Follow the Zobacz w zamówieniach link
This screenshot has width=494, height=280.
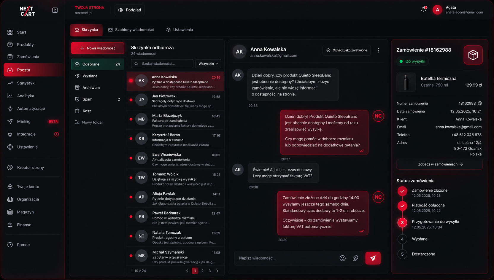439,164
